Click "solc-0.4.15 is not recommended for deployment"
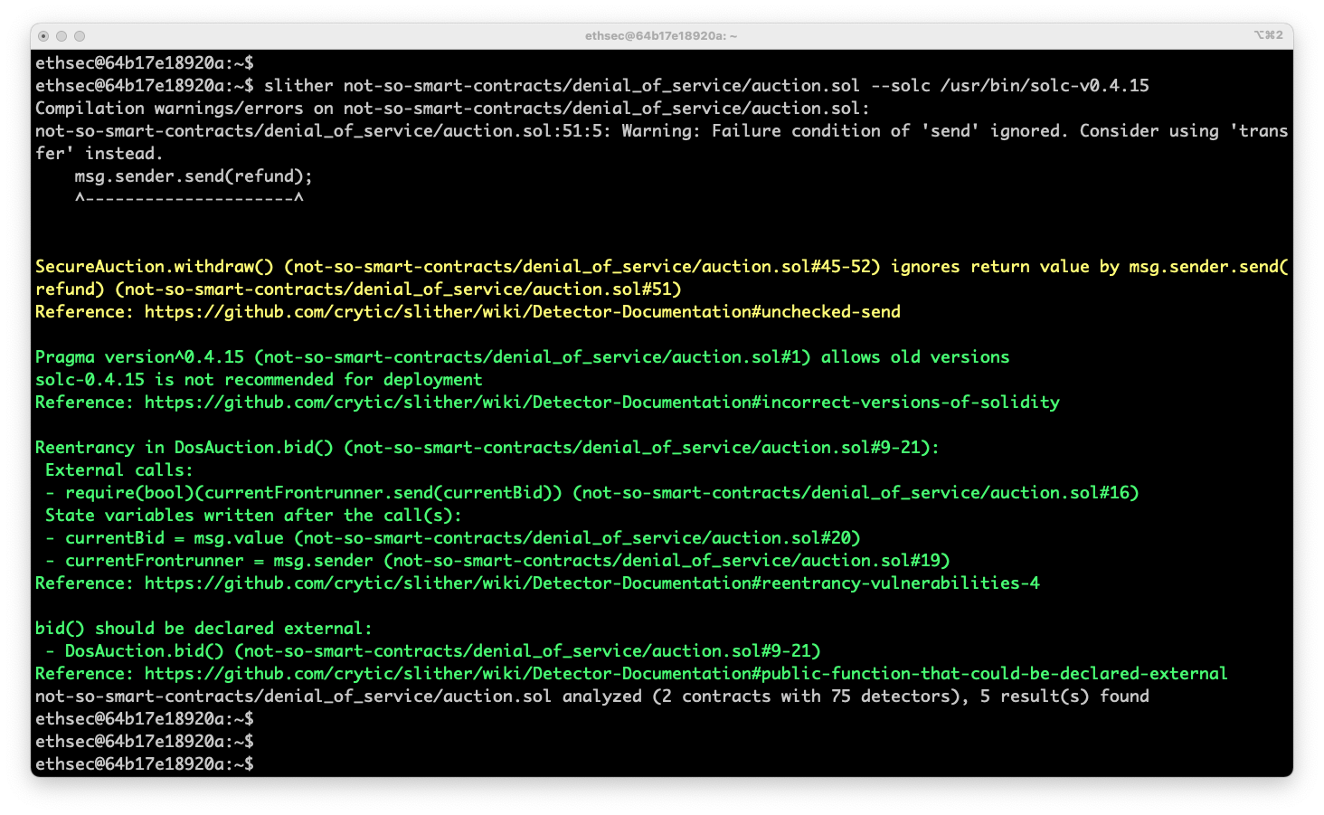This screenshot has width=1324, height=815. point(259,380)
